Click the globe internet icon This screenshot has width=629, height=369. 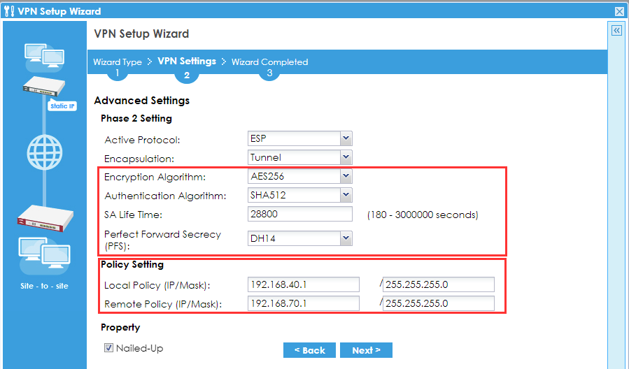tap(45, 150)
